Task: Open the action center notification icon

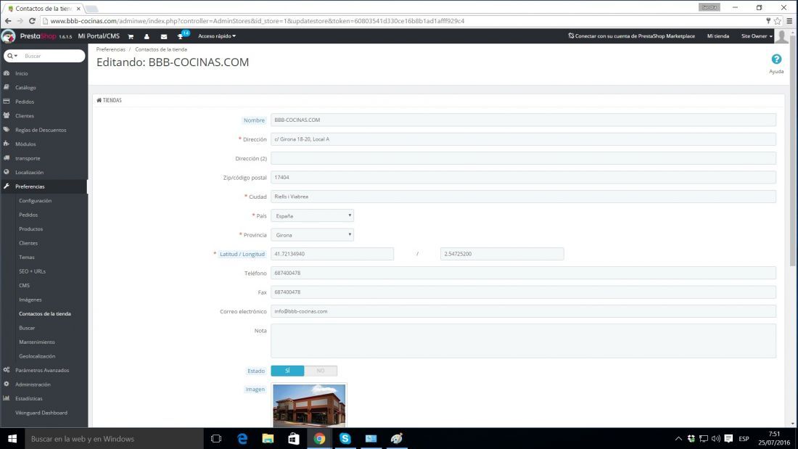Action: coord(728,438)
